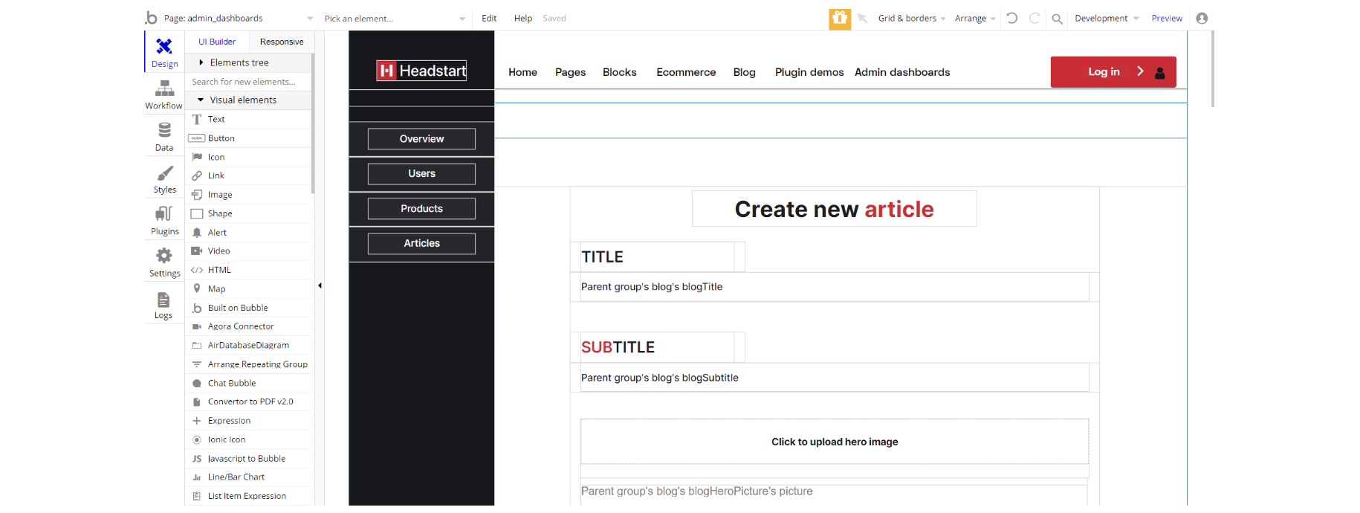Click the redo arrow icon

tap(1034, 18)
